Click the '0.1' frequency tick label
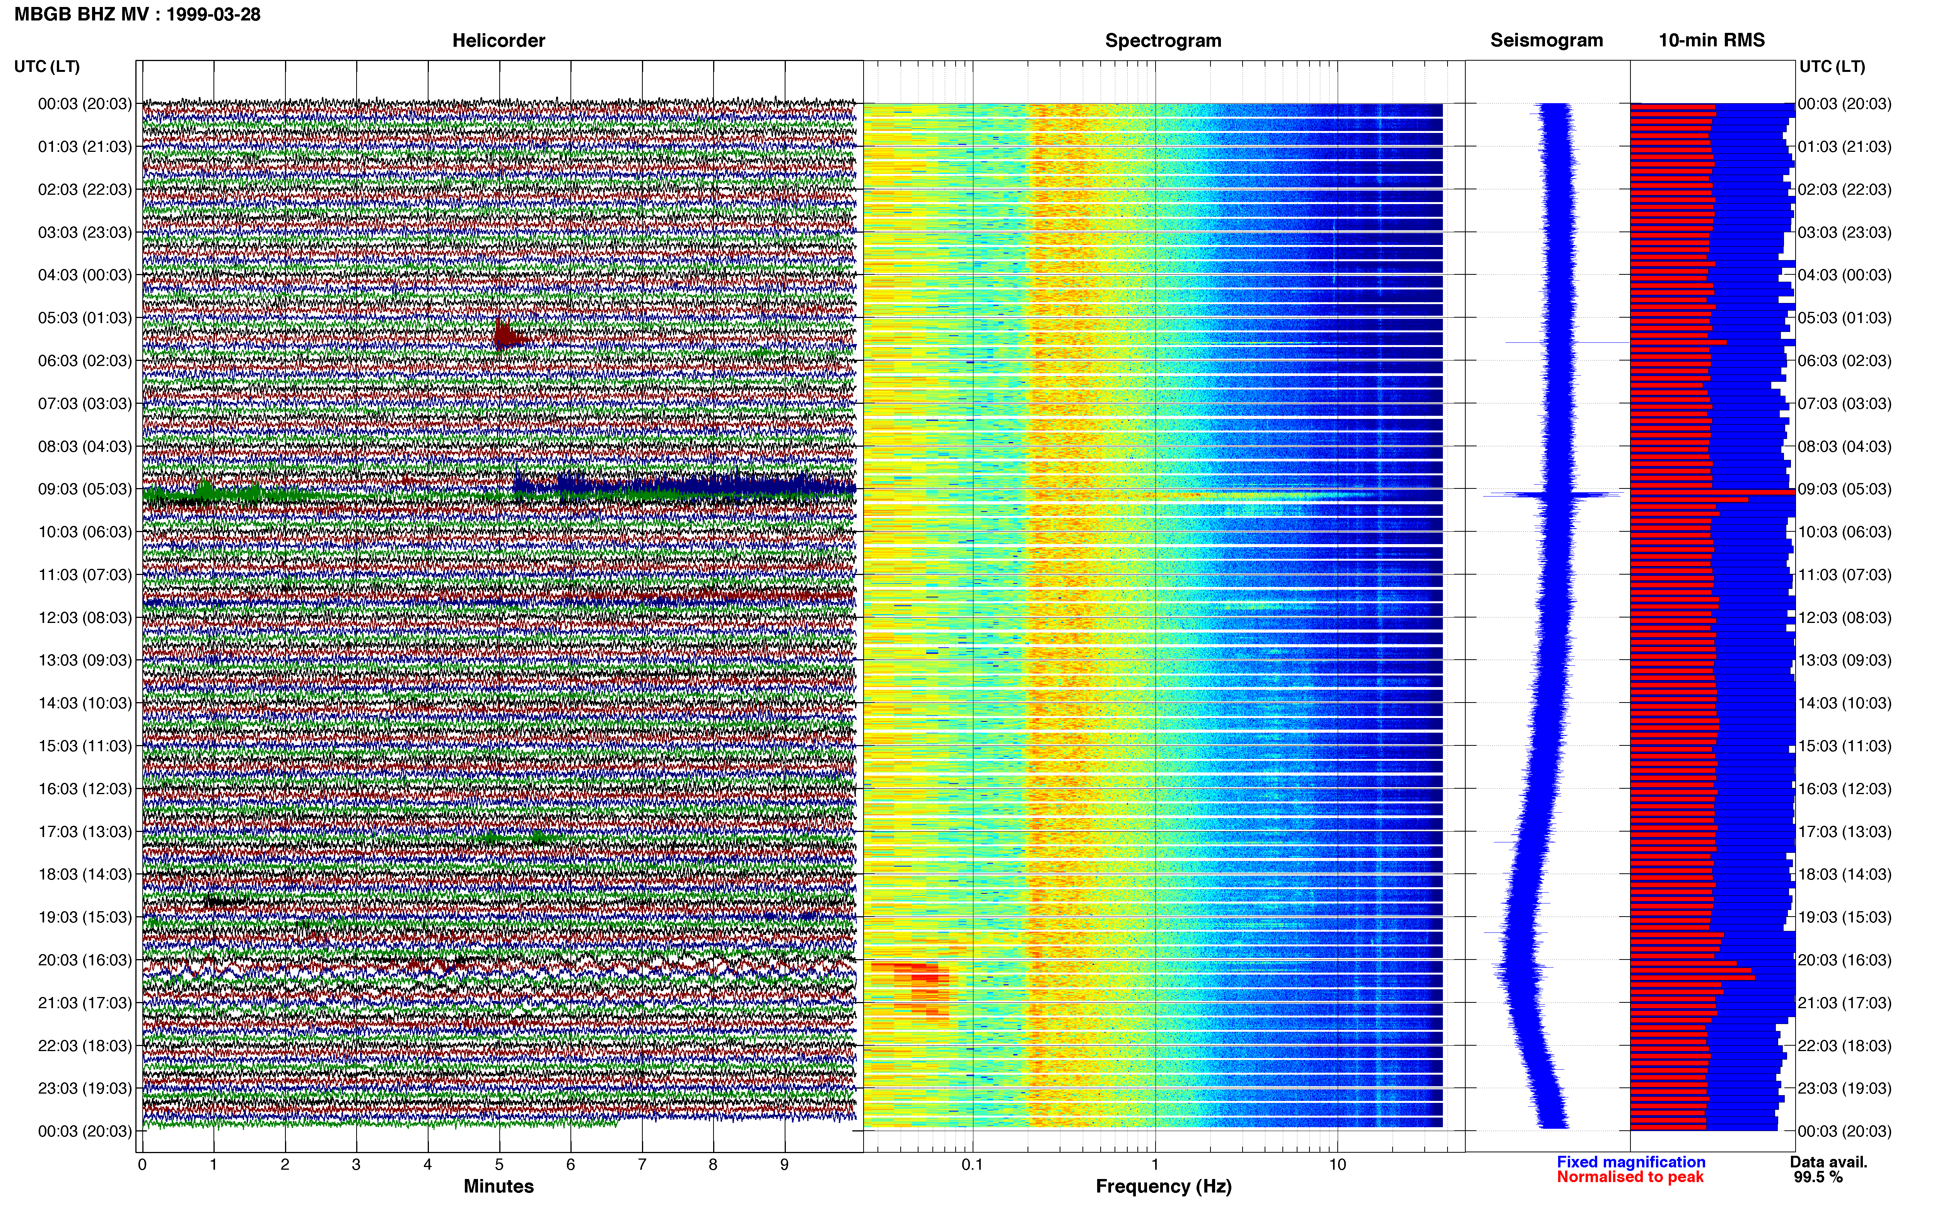 click(x=972, y=1165)
